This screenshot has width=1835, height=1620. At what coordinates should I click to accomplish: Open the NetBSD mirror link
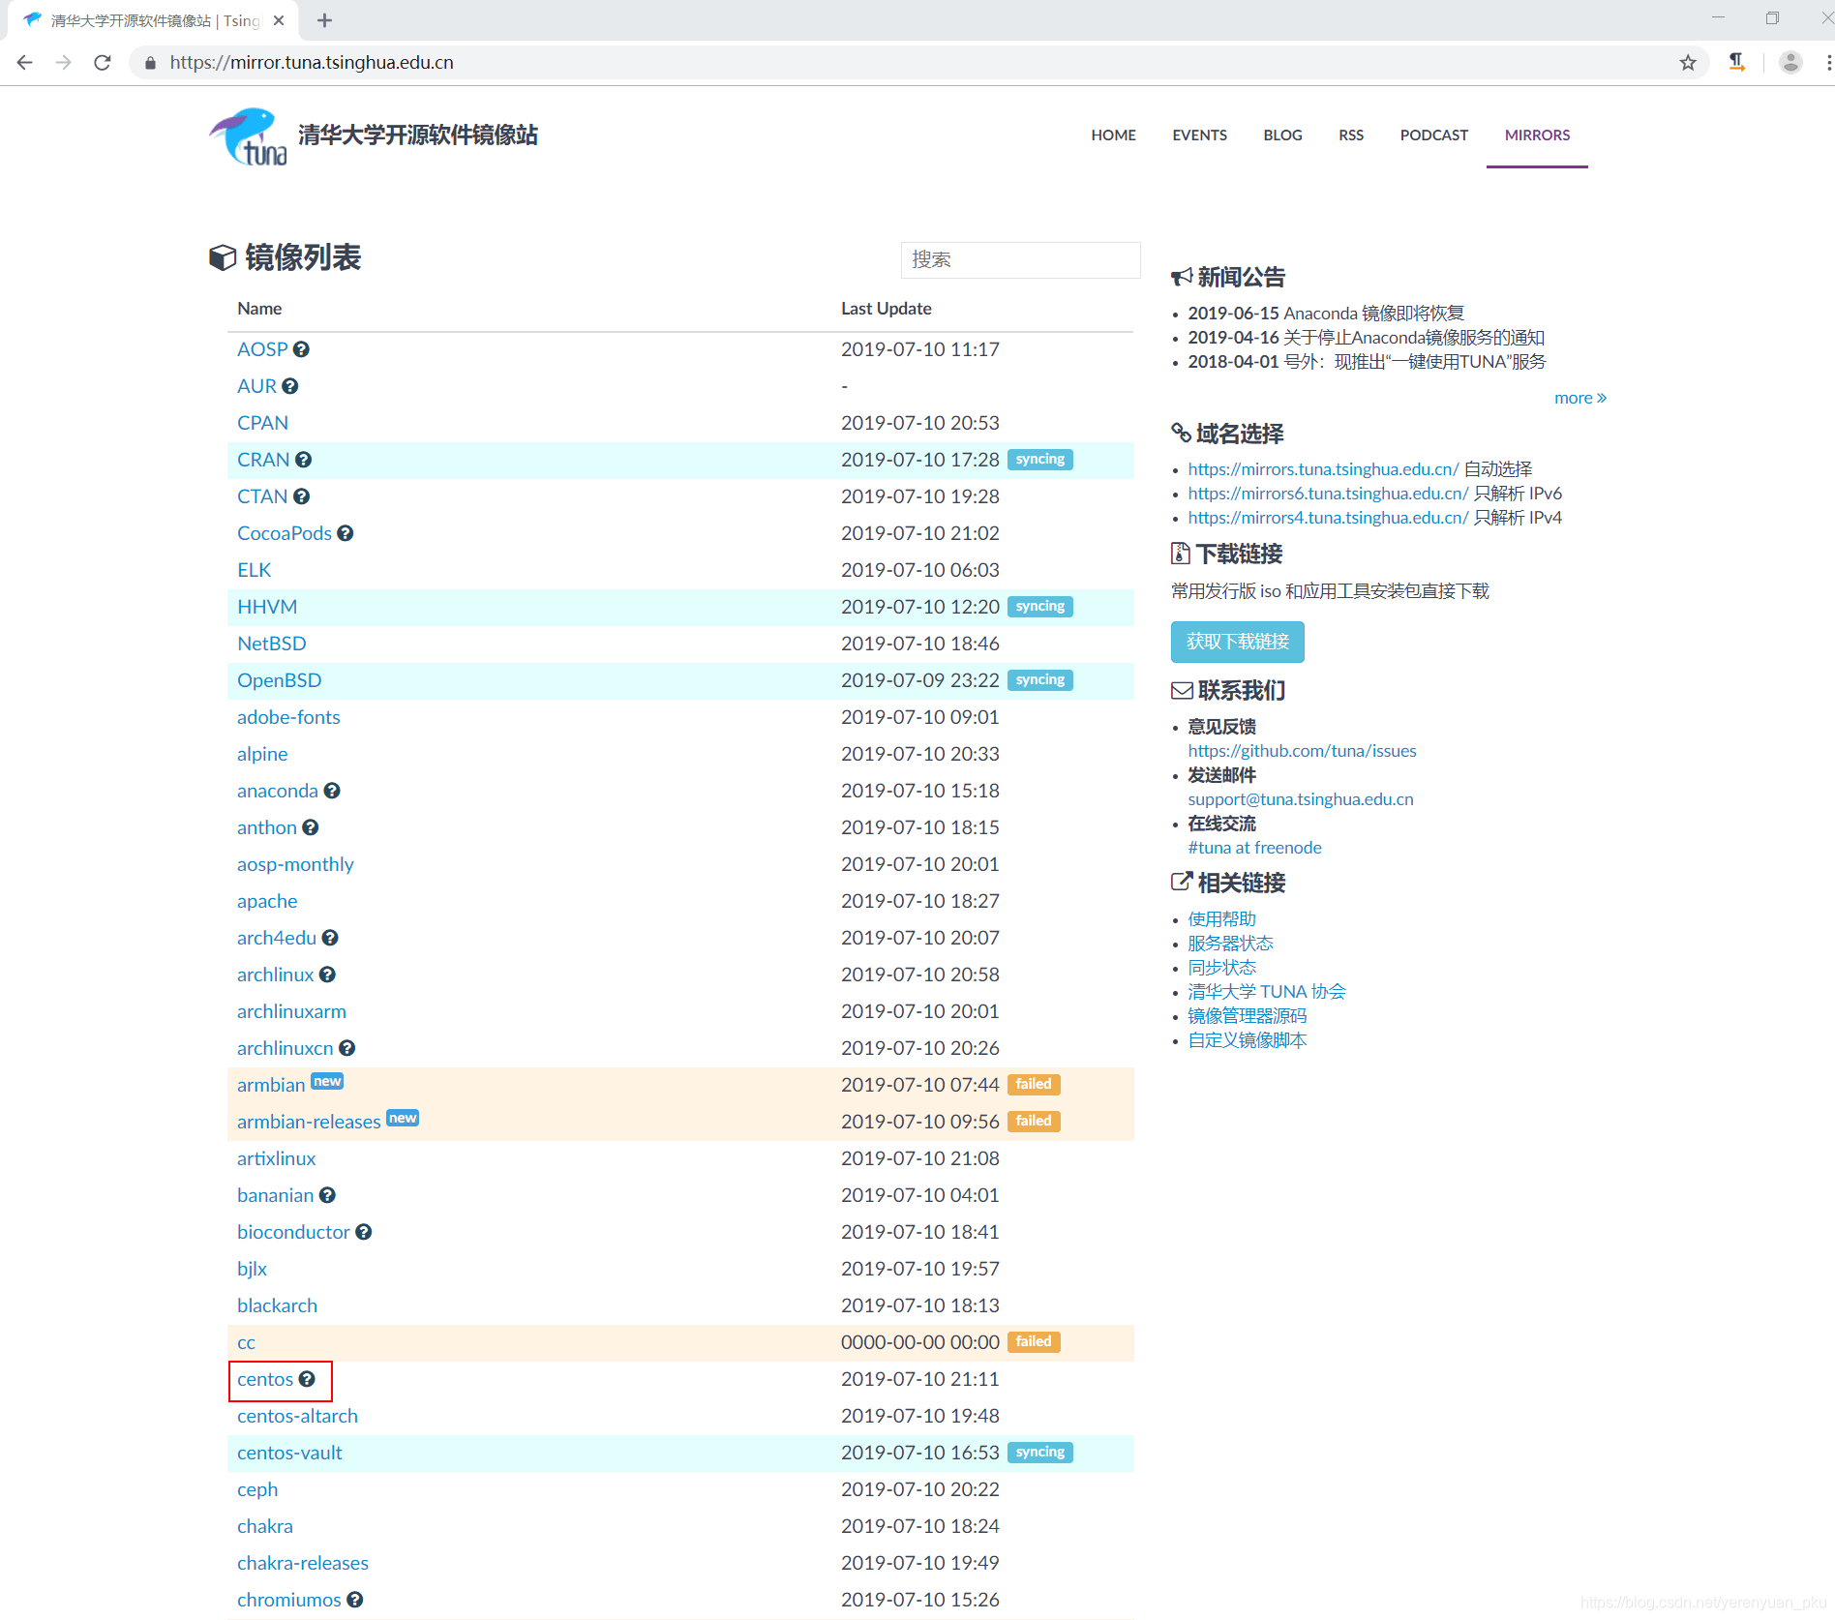click(x=272, y=644)
